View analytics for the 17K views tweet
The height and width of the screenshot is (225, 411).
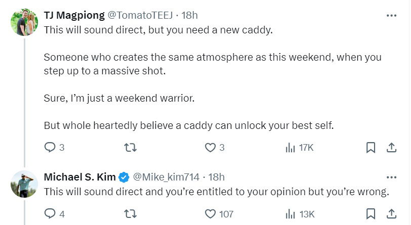coord(291,148)
